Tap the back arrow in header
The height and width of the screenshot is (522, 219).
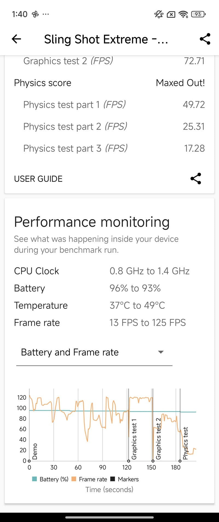pyautogui.click(x=16, y=39)
